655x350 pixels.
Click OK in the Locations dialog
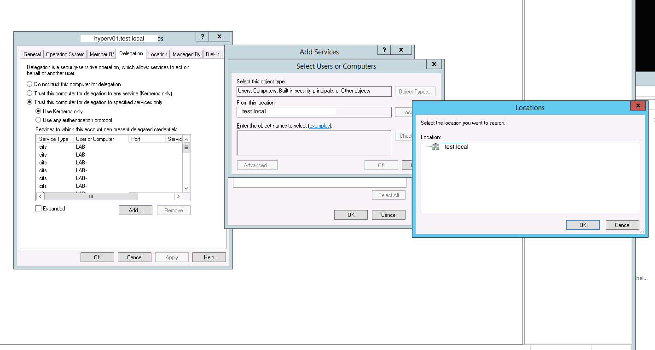[583, 225]
